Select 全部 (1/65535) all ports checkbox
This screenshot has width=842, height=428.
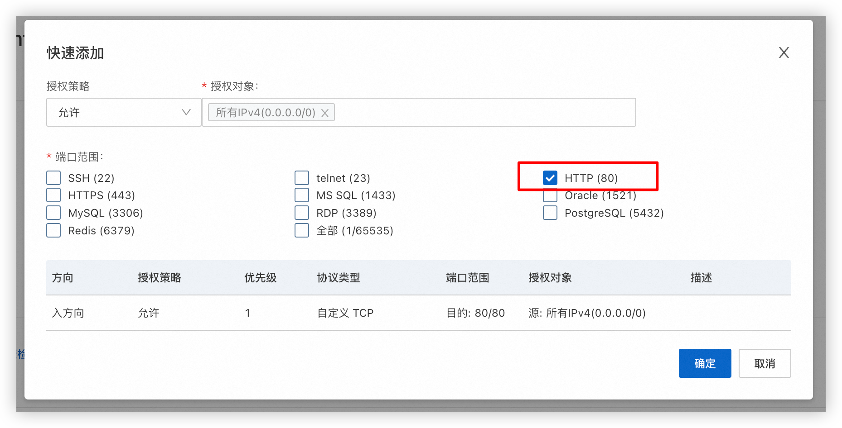(302, 230)
